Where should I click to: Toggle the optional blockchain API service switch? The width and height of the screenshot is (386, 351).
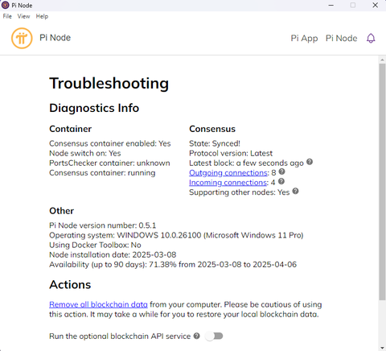214,336
